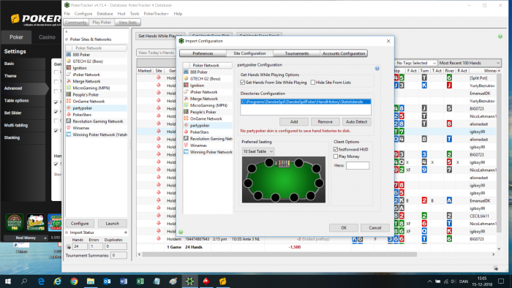Collapse Import Status section
The width and height of the screenshot is (512, 288).
point(67,232)
